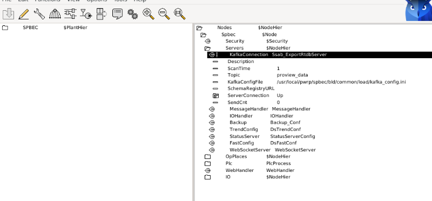432x201 pixels.
Task: Click the DsTrendConf class name
Action: 286,129
